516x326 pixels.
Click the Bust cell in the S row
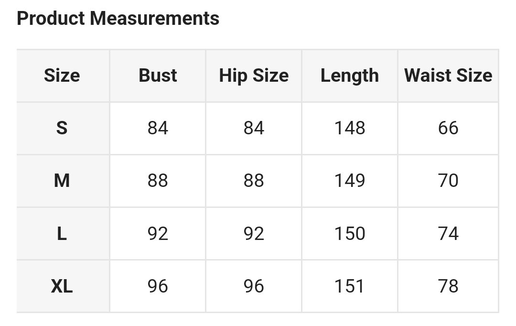[x=158, y=128]
